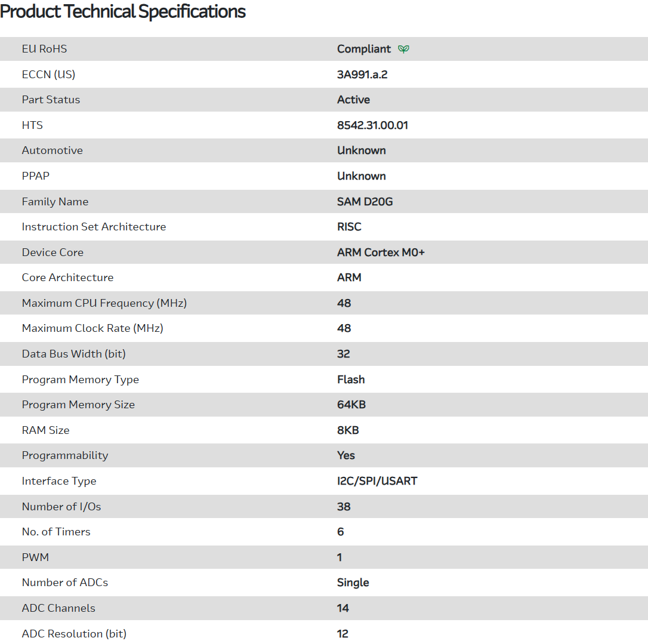The height and width of the screenshot is (644, 648).
Task: Select the No. of Timers row label
Action: [x=56, y=532]
